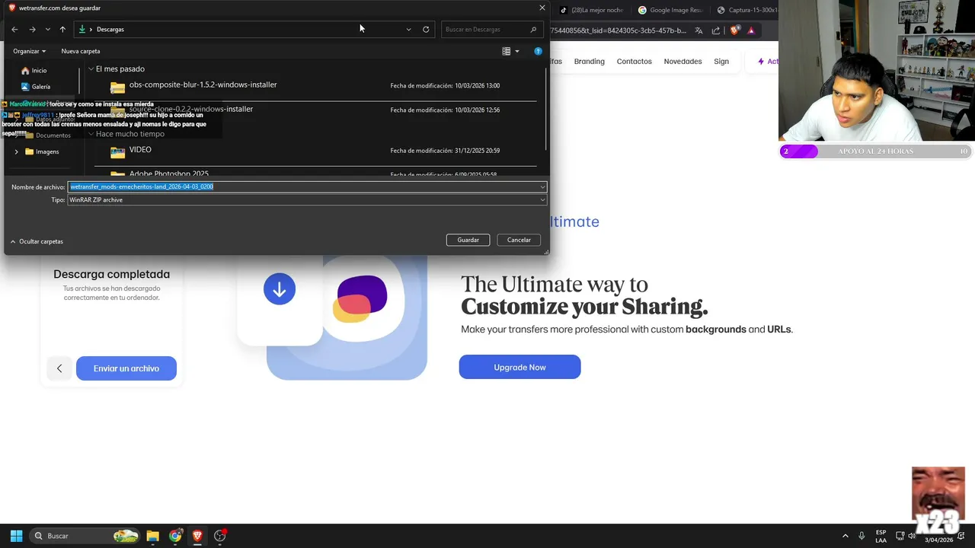Select source-clone-0.2.2-windows-installer folder
Screen dimensions: 975x548
click(x=191, y=110)
